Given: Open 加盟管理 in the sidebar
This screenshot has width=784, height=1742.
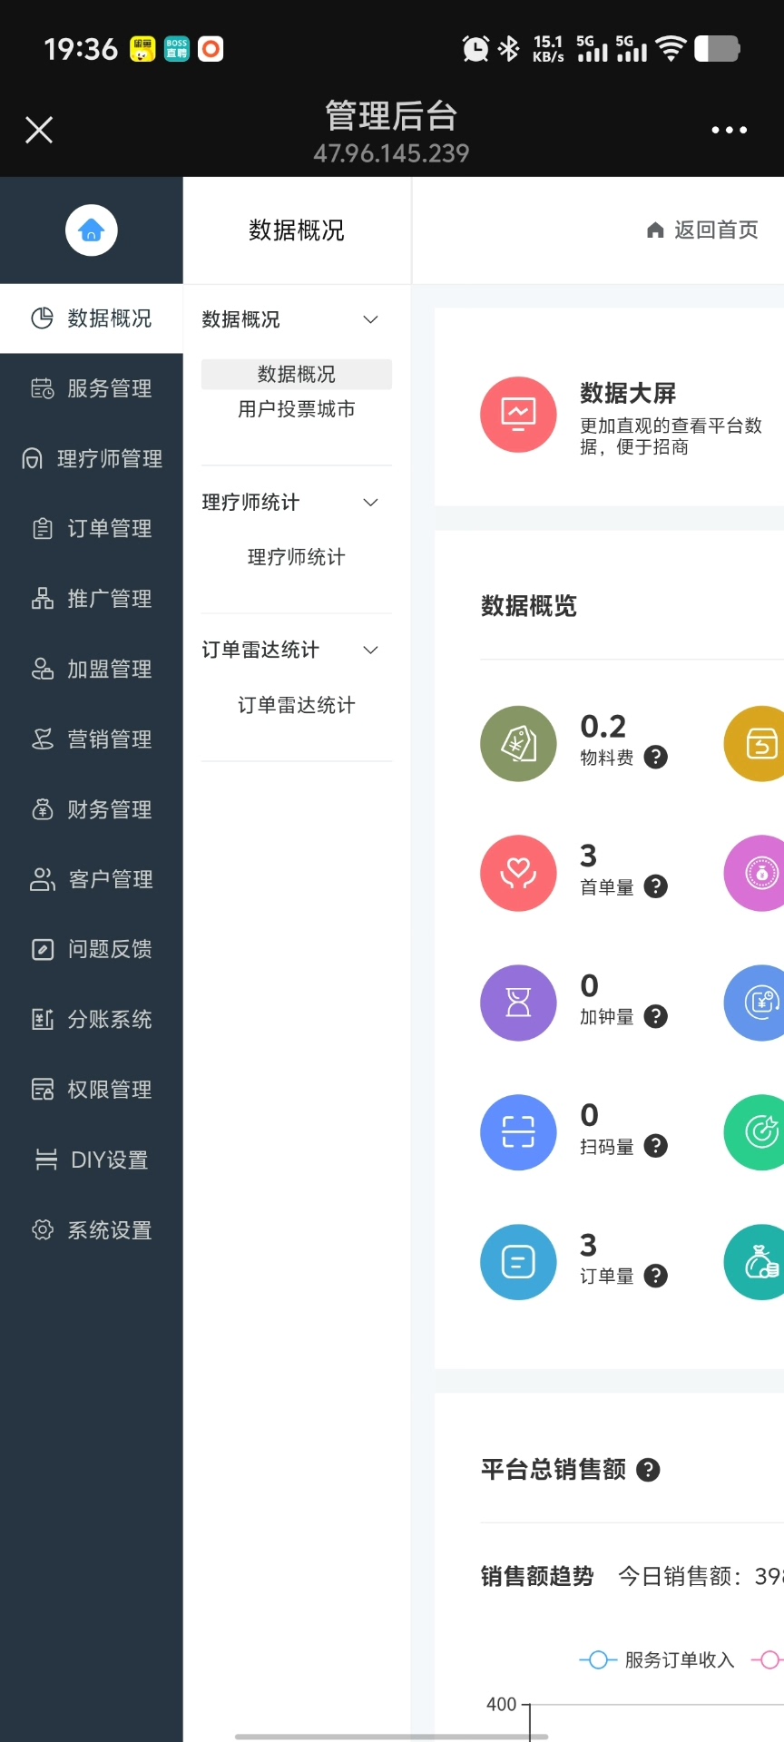Looking at the screenshot, I should coord(92,669).
